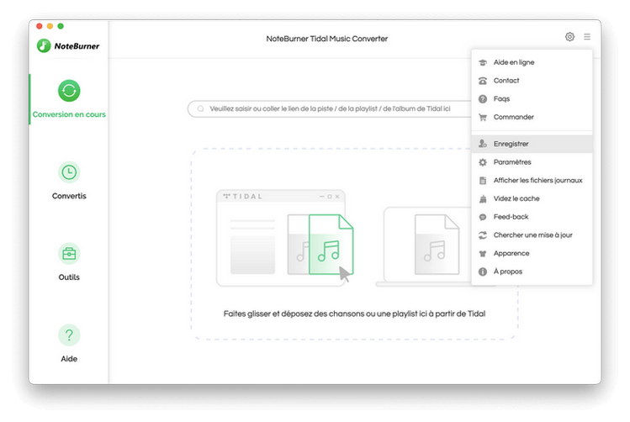Click the info icon beside À propos

click(x=483, y=272)
